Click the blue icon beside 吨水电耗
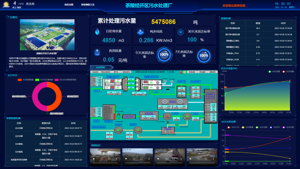 [x=140, y=32]
